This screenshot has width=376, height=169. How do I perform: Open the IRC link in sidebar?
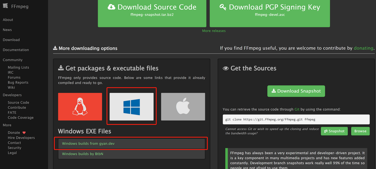11,72
